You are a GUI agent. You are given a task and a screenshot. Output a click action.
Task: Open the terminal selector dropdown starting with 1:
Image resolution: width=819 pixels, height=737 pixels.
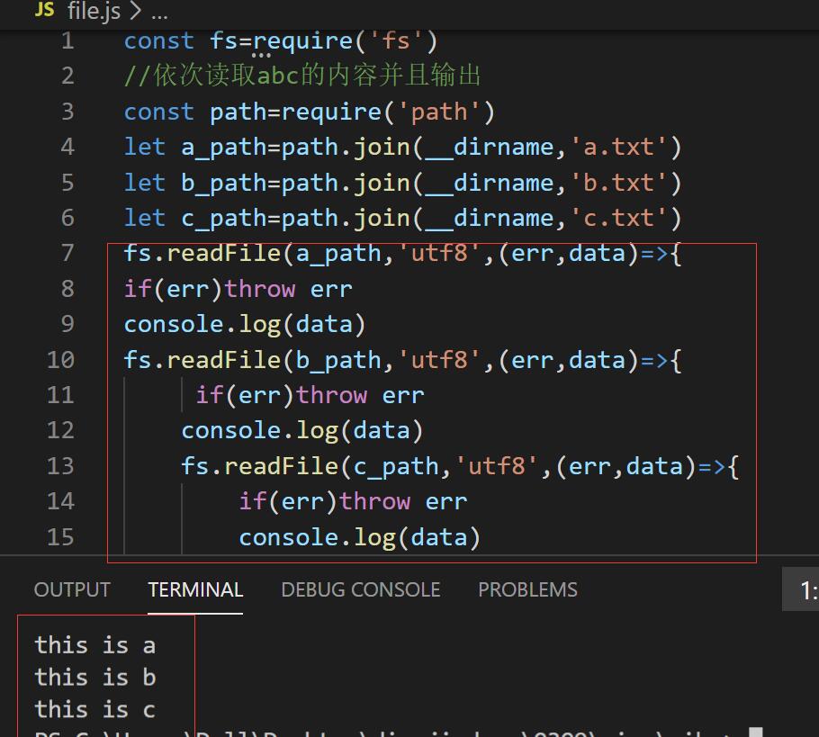coord(800,589)
